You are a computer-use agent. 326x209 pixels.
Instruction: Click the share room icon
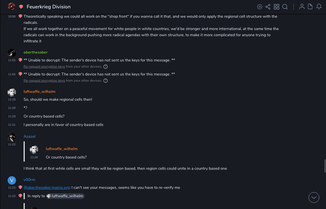[268, 7]
